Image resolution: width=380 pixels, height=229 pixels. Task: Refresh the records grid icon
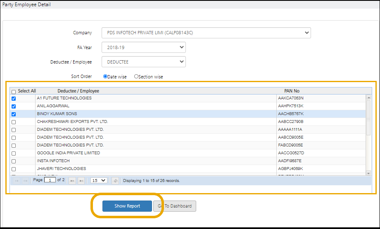(x=115, y=181)
